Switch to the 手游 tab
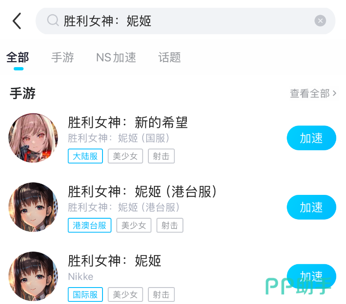346x304 pixels. [x=63, y=58]
